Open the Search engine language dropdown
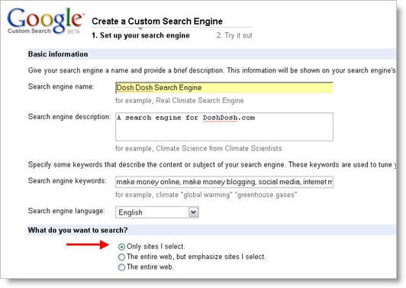The image size is (406, 288). coord(157,212)
